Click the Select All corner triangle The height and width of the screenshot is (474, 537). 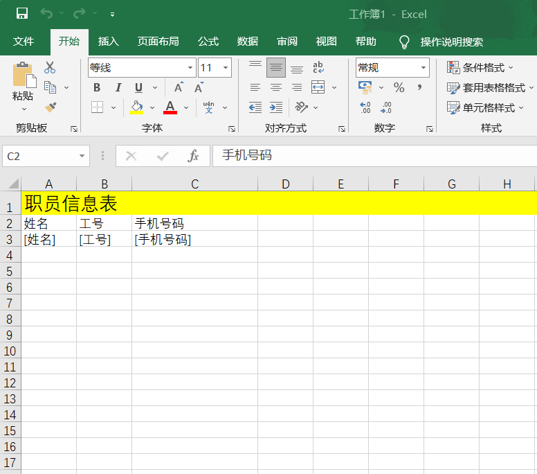pos(13,184)
